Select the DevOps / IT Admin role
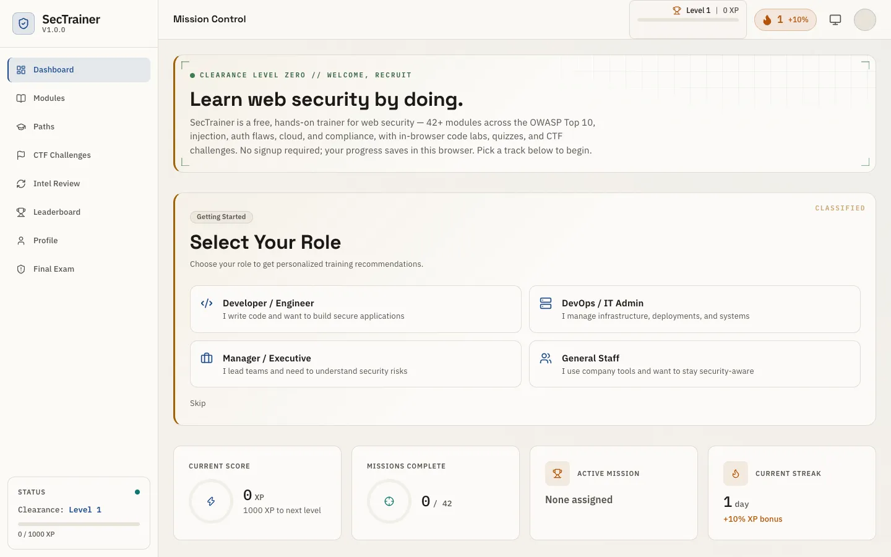The width and height of the screenshot is (891, 557). coord(695,309)
